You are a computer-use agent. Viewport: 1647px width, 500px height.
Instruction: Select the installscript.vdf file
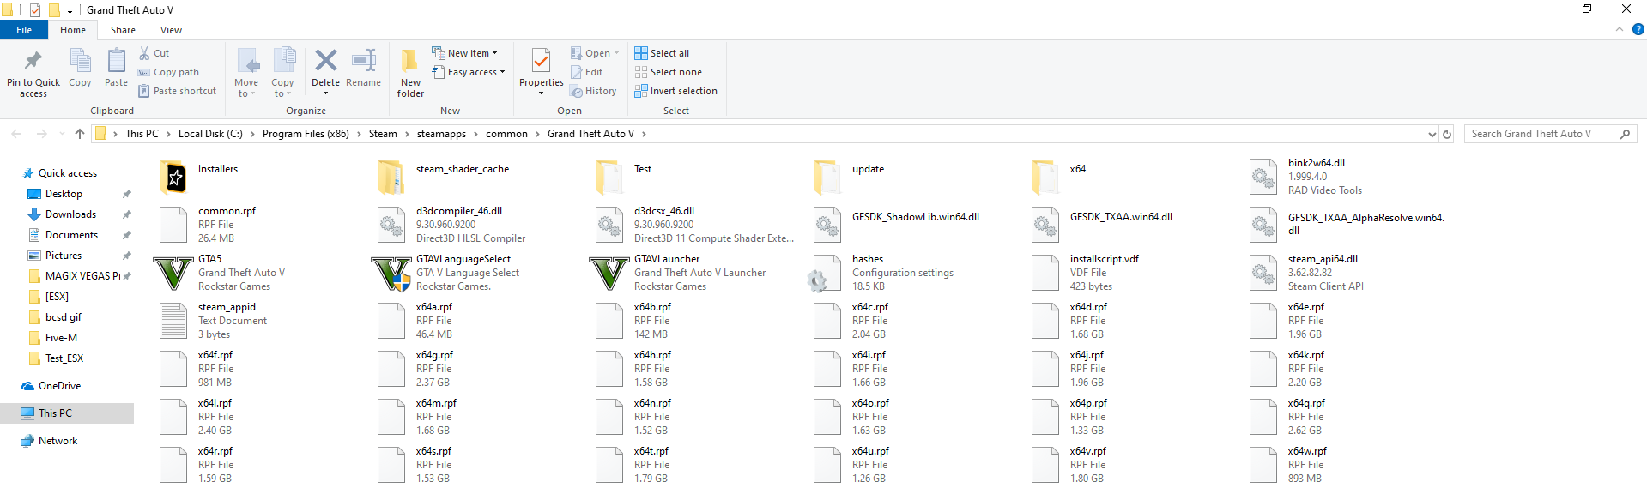point(1086,273)
